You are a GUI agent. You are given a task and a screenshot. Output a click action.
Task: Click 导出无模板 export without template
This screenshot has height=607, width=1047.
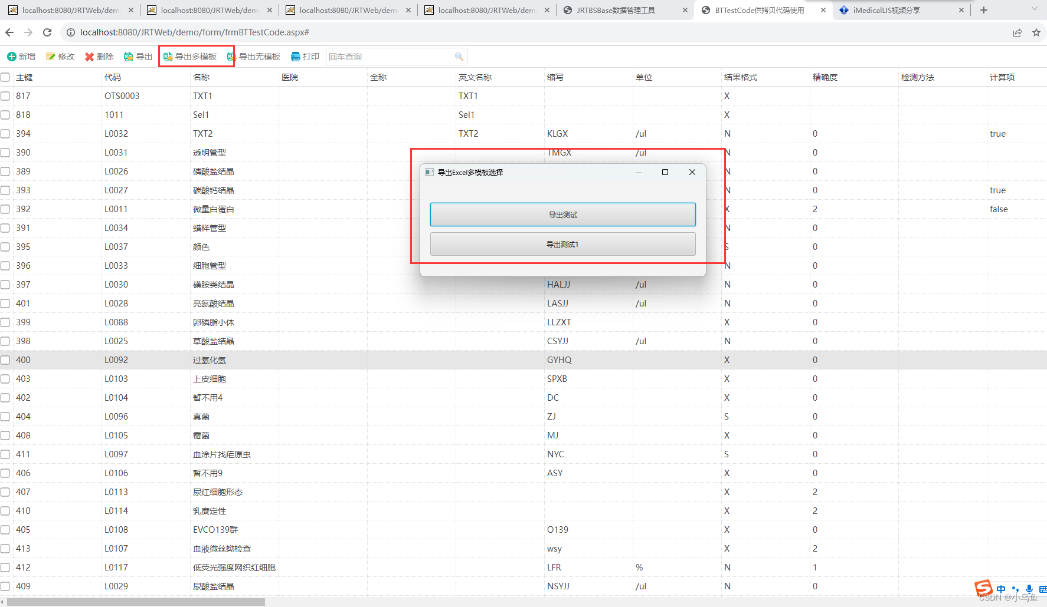tap(254, 57)
